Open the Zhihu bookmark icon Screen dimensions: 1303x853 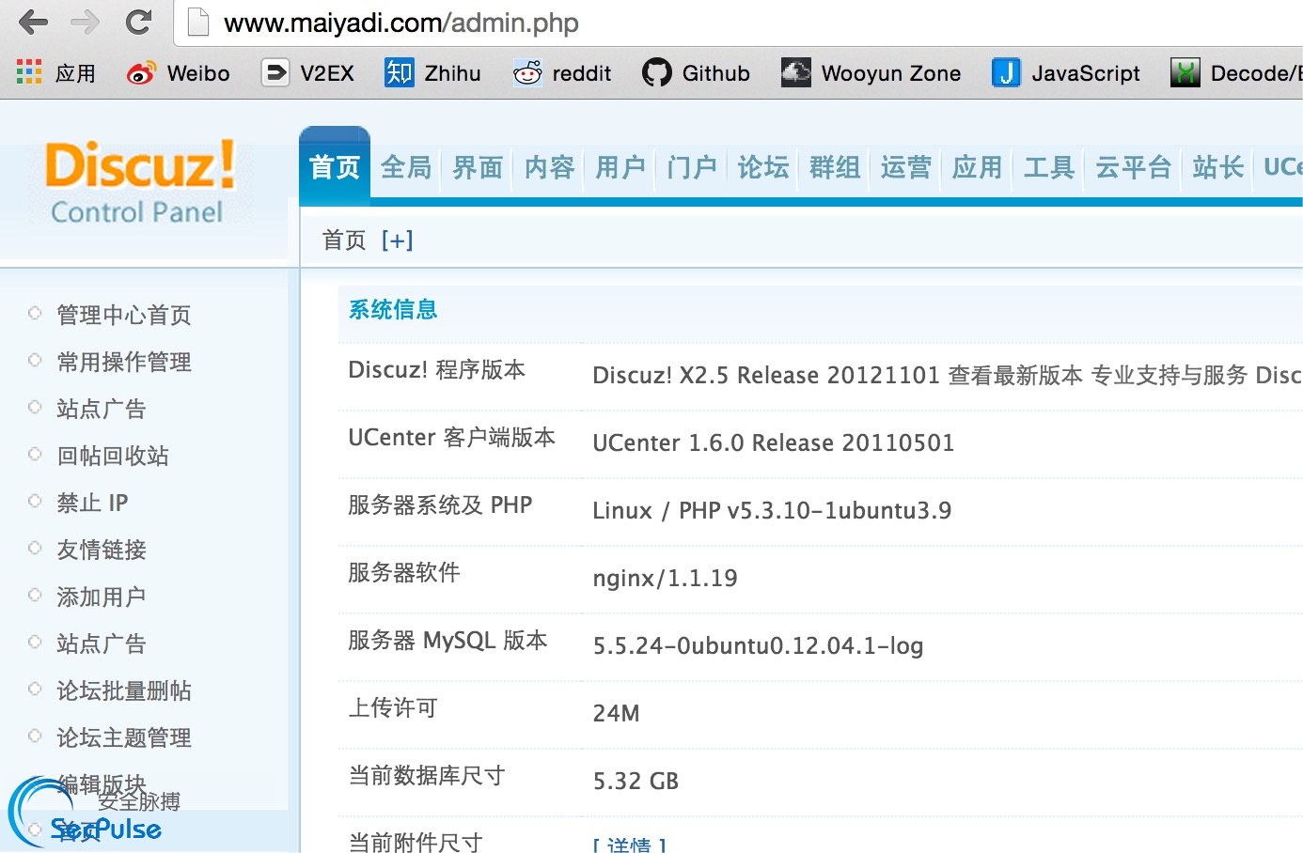tap(399, 73)
